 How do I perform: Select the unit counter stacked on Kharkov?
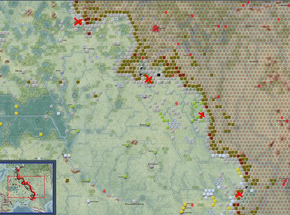[x=152, y=166]
